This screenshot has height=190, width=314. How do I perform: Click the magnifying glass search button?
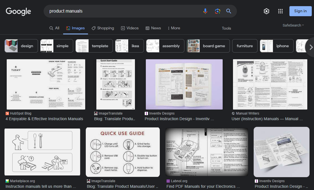(229, 11)
